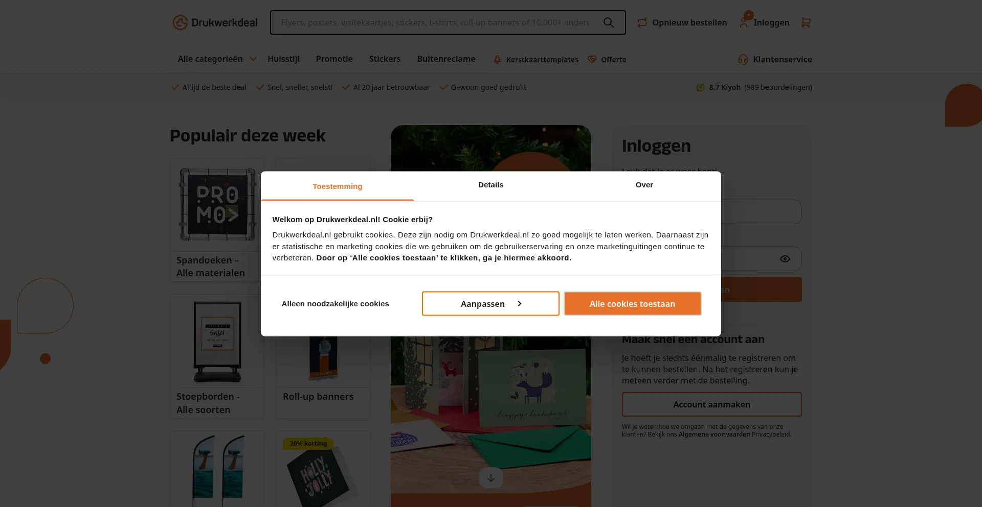982x507 pixels.
Task: Select the Toestemming tab
Action: (x=338, y=186)
